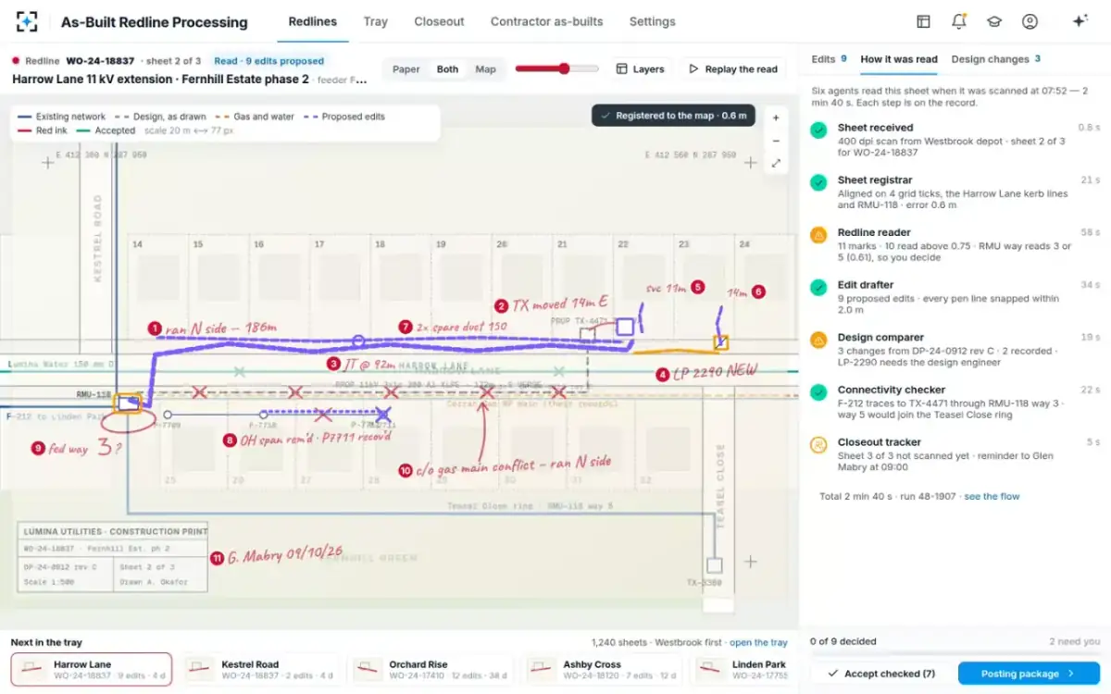1111x694 pixels.
Task: Open the Posting package
Action: [x=1028, y=674]
